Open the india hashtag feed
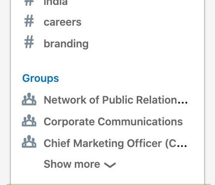The image size is (215, 185). coord(55,2)
